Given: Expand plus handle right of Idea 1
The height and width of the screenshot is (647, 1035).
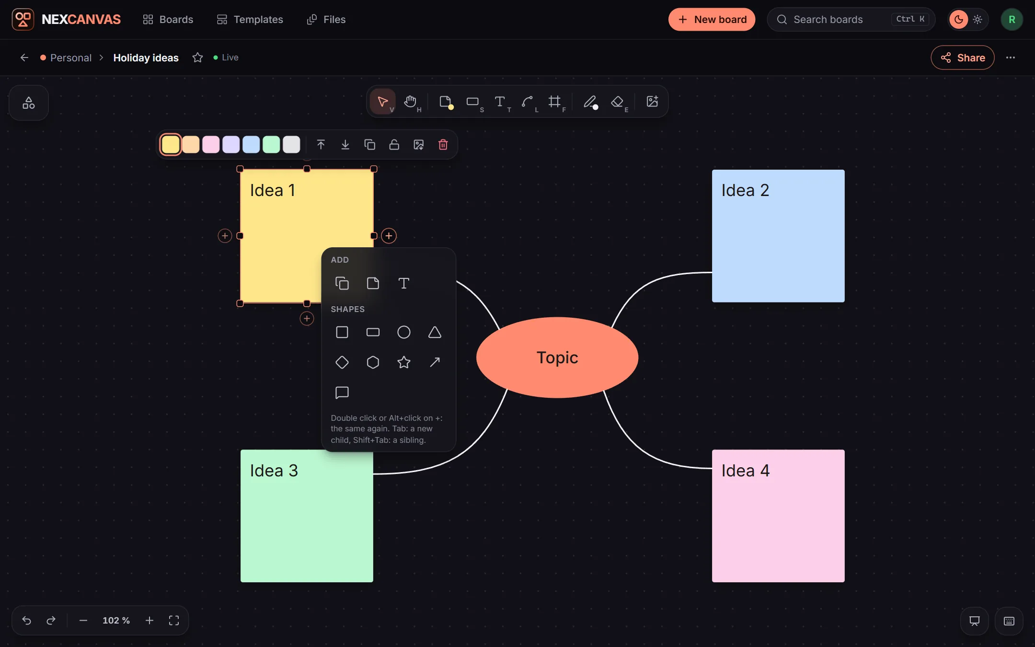Looking at the screenshot, I should click(x=389, y=236).
